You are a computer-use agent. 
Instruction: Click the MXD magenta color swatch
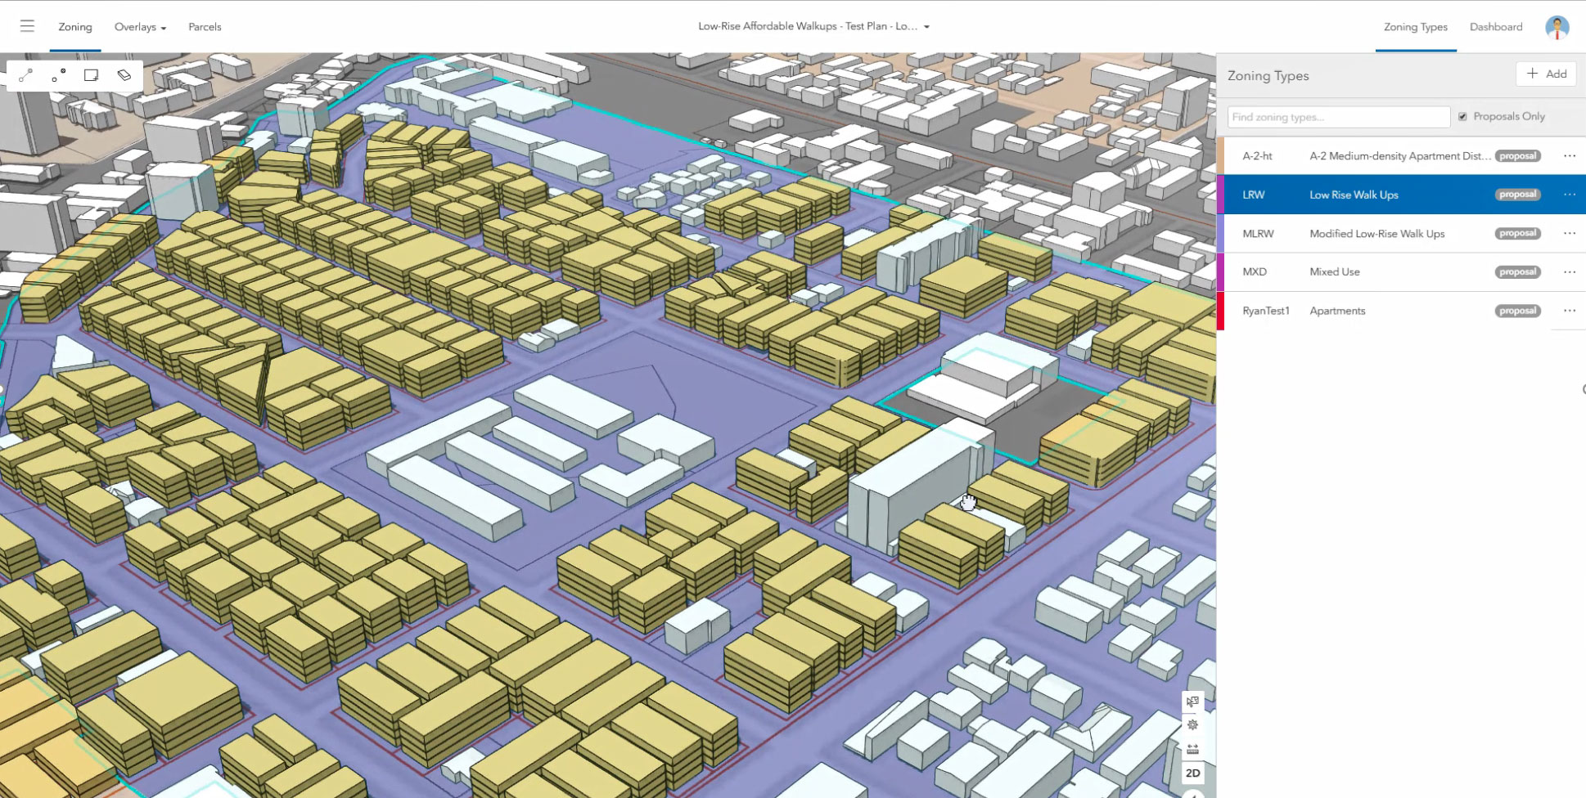coord(1221,272)
